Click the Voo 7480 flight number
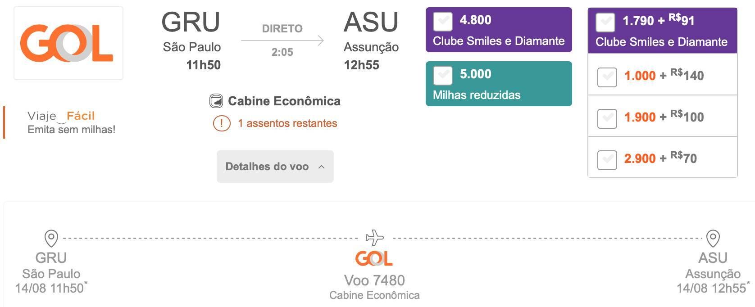 tap(374, 280)
